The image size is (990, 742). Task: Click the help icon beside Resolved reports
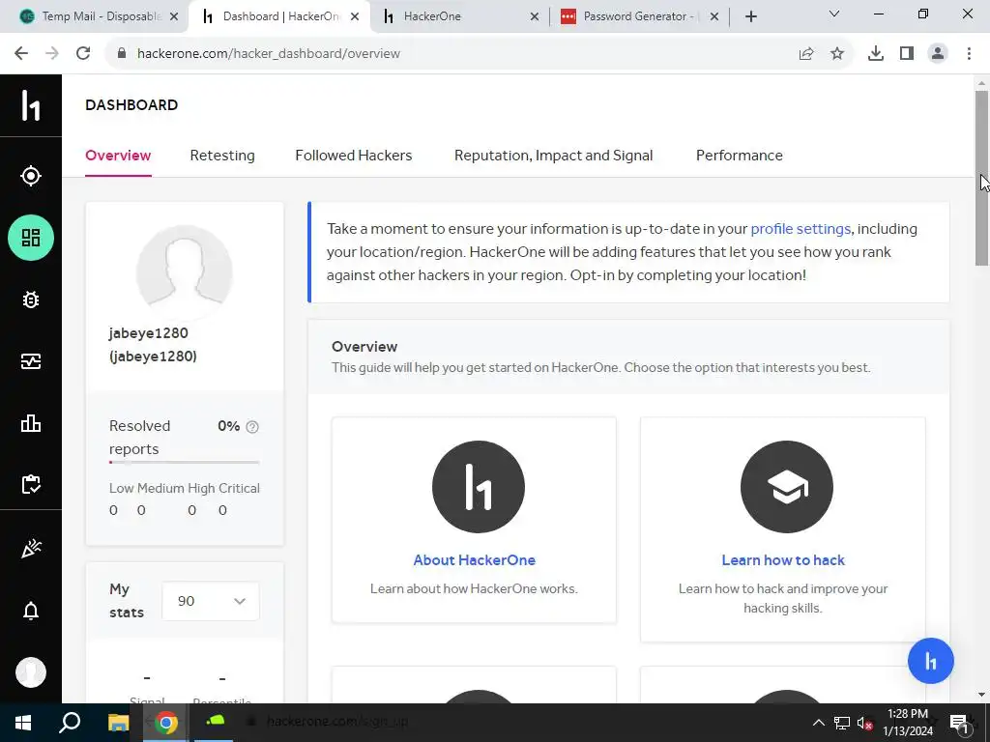click(x=252, y=426)
